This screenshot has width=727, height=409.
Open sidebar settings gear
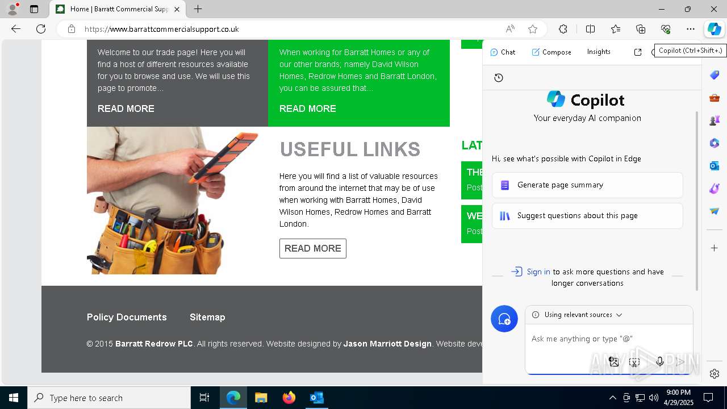[x=715, y=374]
